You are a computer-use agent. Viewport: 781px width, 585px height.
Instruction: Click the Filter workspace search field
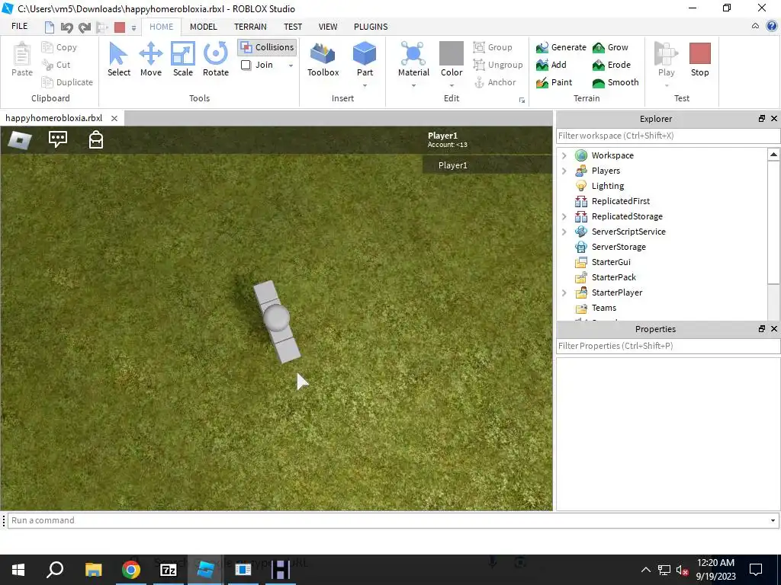tap(667, 136)
